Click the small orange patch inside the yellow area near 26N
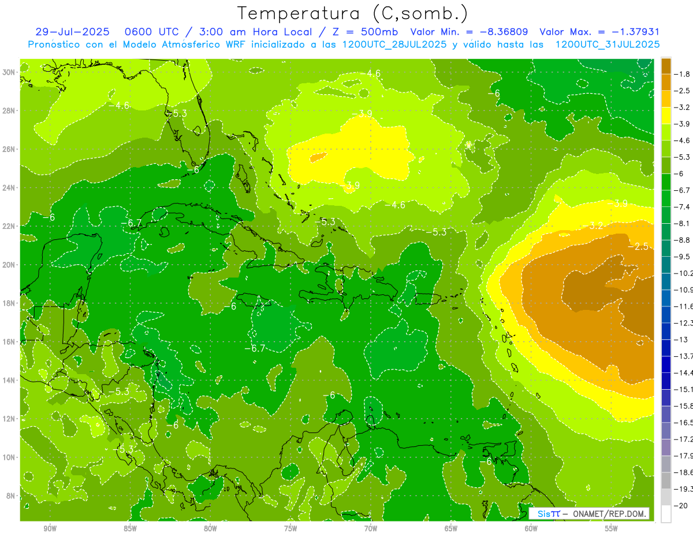Image resolution: width=693 pixels, height=536 pixels. tap(318, 157)
